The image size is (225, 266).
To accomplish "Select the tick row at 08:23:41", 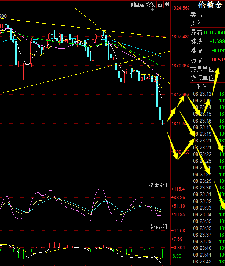I will click(x=209, y=255).
